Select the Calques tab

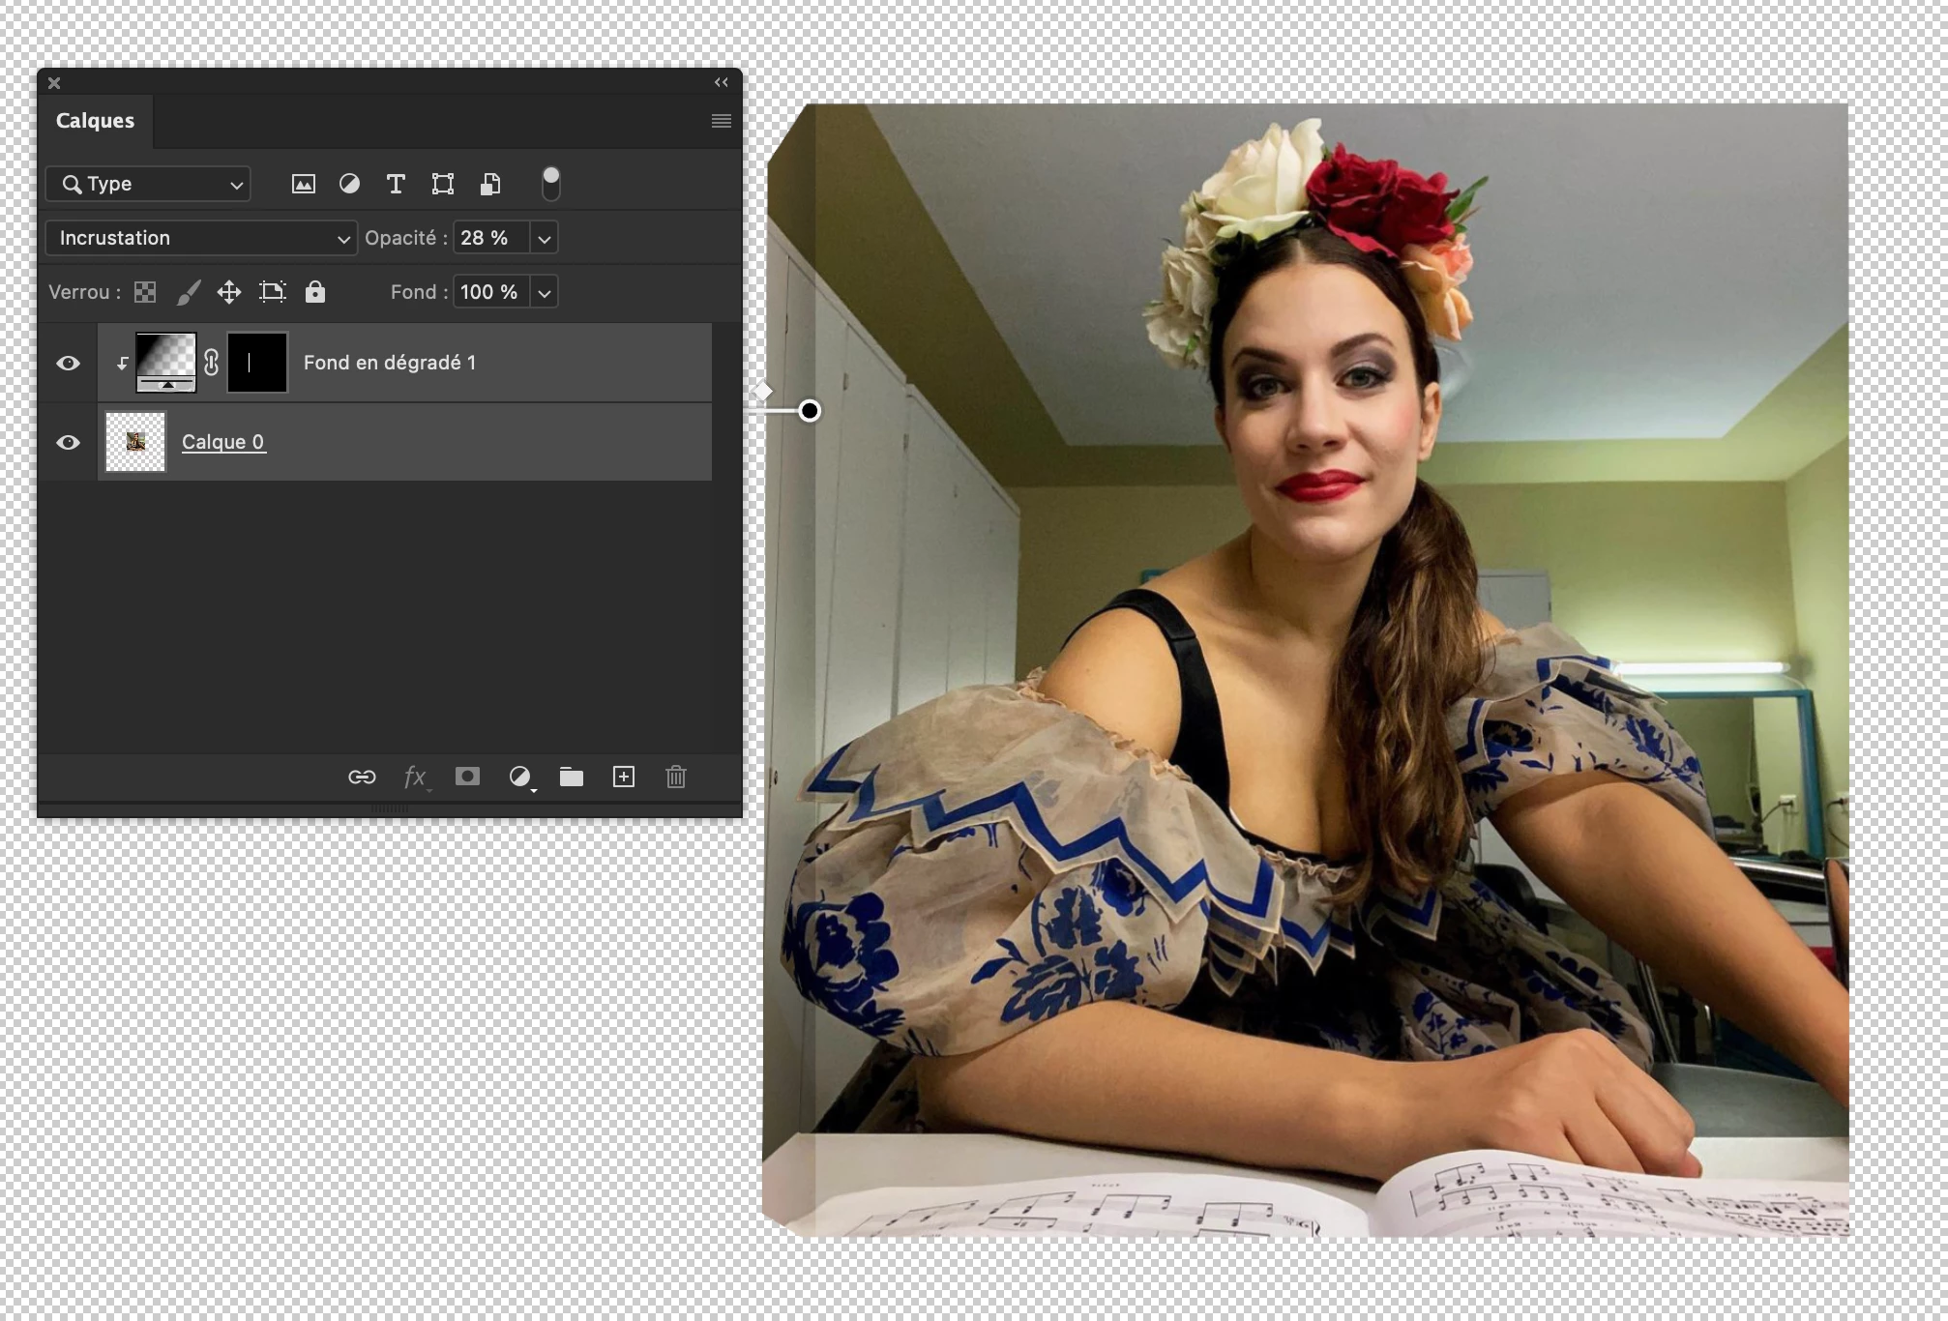tap(95, 121)
